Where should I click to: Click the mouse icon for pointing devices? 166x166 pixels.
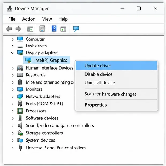pos(20,82)
